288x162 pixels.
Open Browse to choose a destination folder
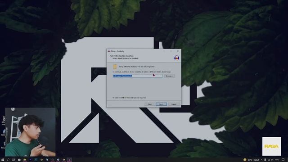pyautogui.click(x=169, y=76)
